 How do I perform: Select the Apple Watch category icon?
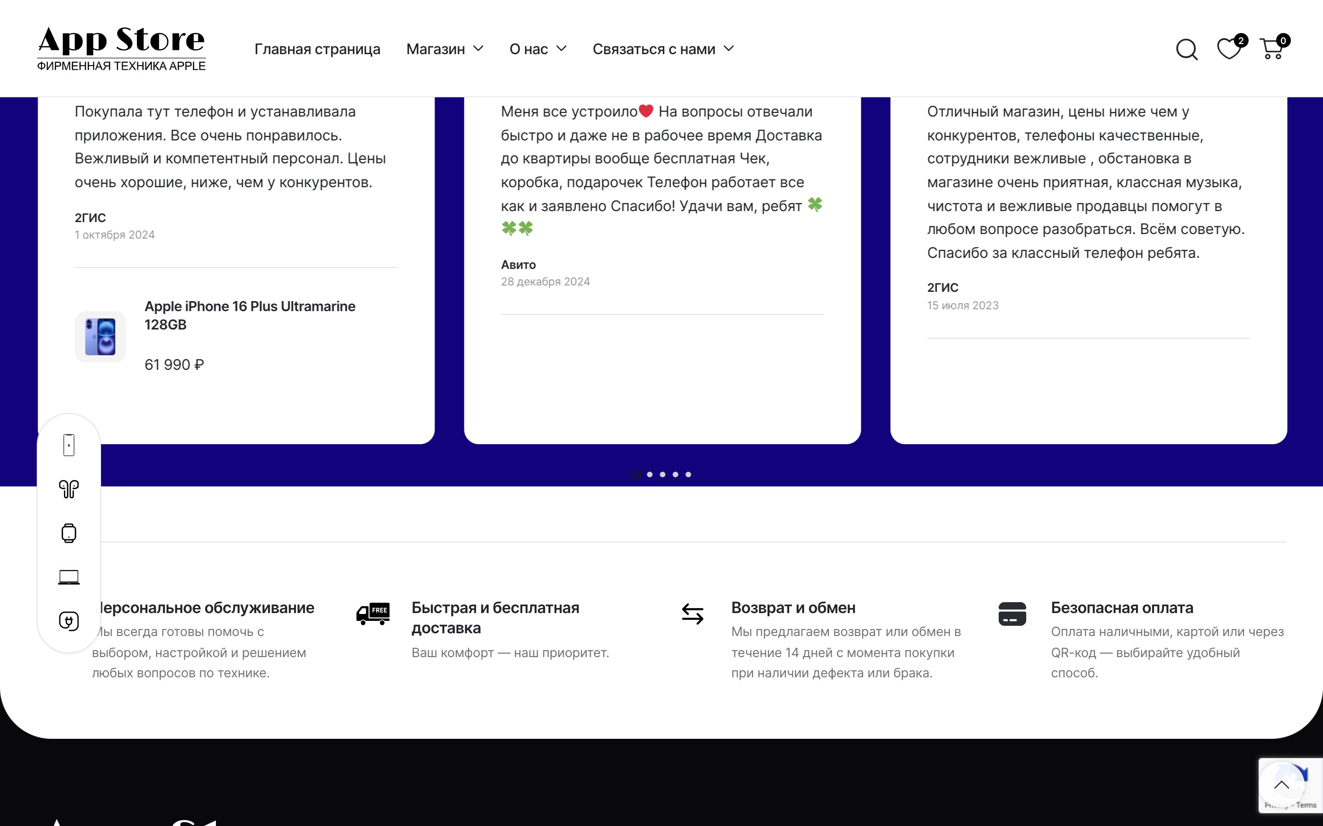click(68, 533)
